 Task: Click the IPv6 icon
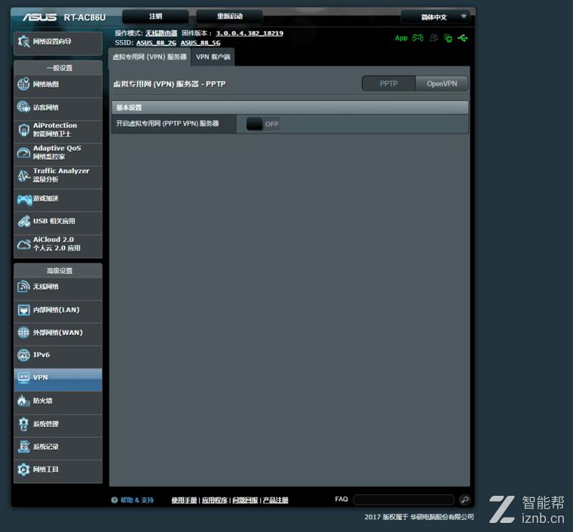point(23,355)
